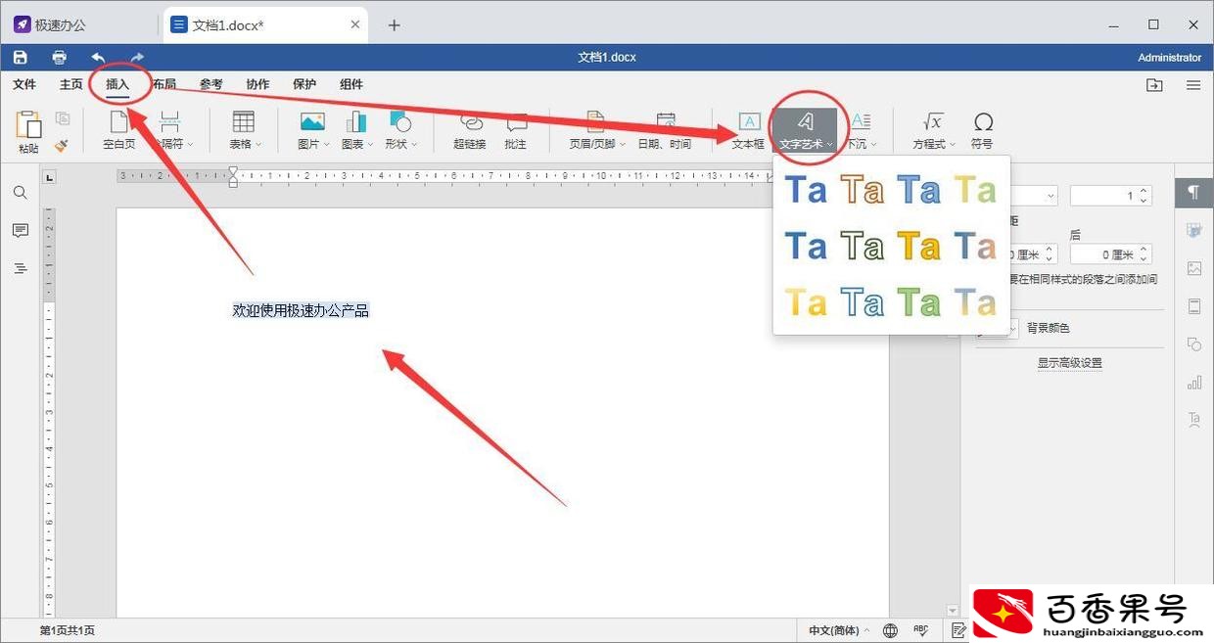Redo the last action
1214x643 pixels.
click(137, 58)
